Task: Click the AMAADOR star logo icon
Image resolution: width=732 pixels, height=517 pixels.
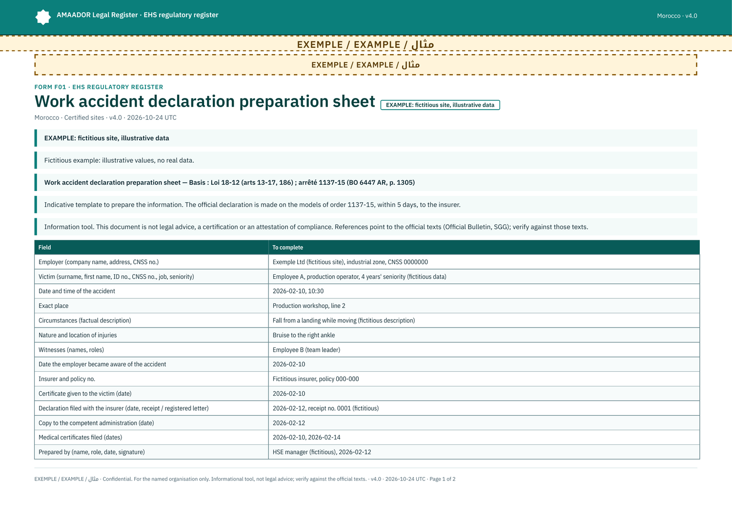Action: (43, 17)
